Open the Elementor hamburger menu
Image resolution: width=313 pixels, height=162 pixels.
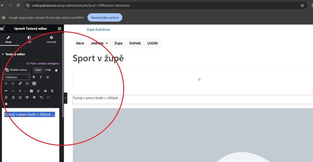(x=2, y=29)
